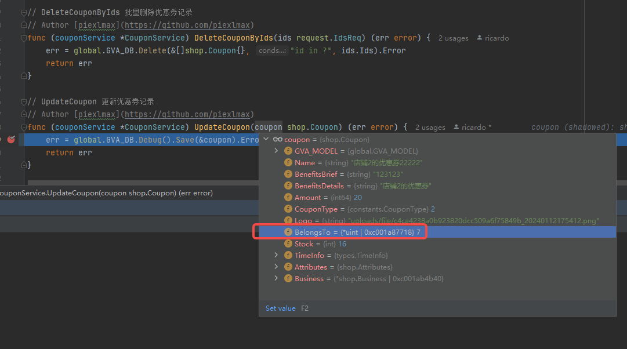The height and width of the screenshot is (349, 627).
Task: Click the field icon next to CouponType
Action: [x=288, y=209]
